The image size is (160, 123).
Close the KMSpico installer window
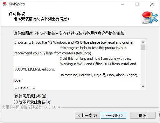[x=152, y=4]
